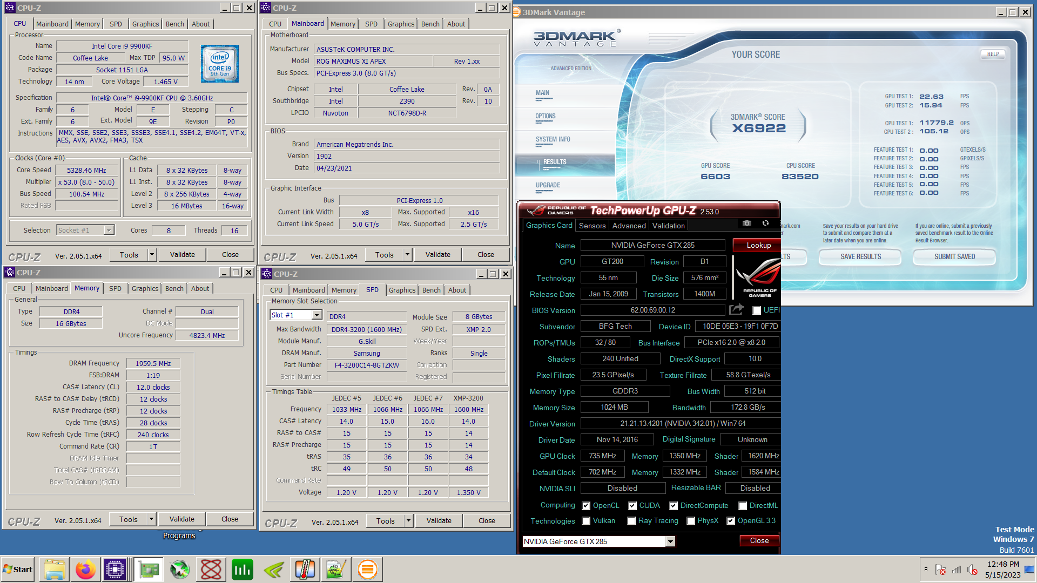Click the Intel Core i9 logo badge
1037x583 pixels.
click(220, 64)
